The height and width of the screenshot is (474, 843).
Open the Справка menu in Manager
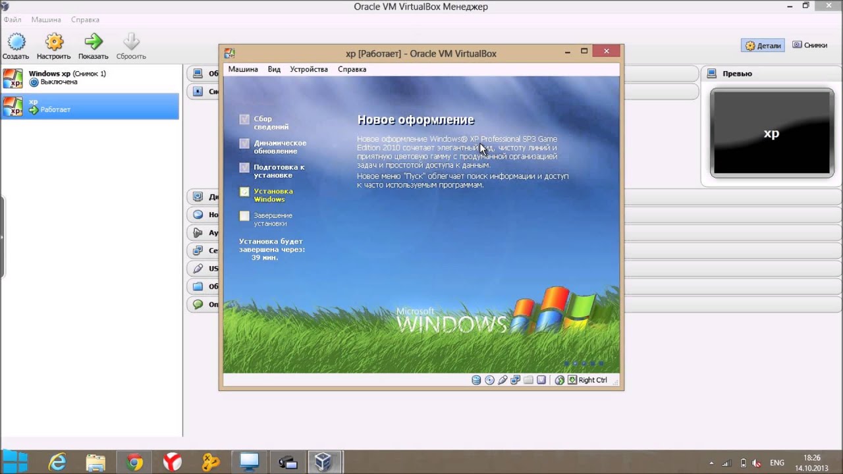[x=85, y=20]
